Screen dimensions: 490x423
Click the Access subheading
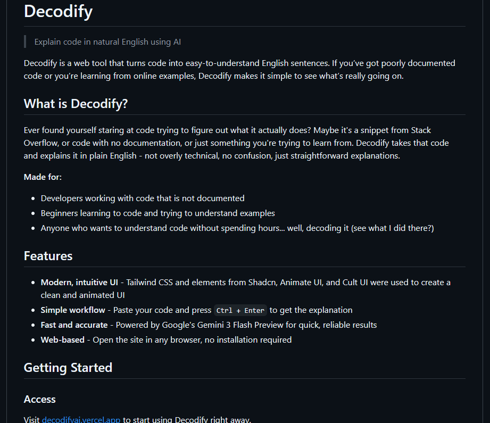[40, 399]
